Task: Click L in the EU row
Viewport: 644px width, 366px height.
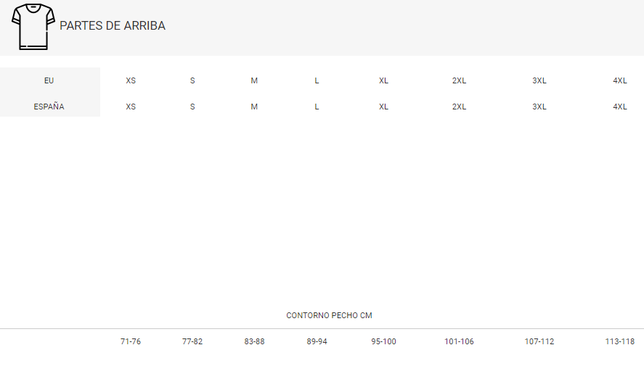Action: 317,80
